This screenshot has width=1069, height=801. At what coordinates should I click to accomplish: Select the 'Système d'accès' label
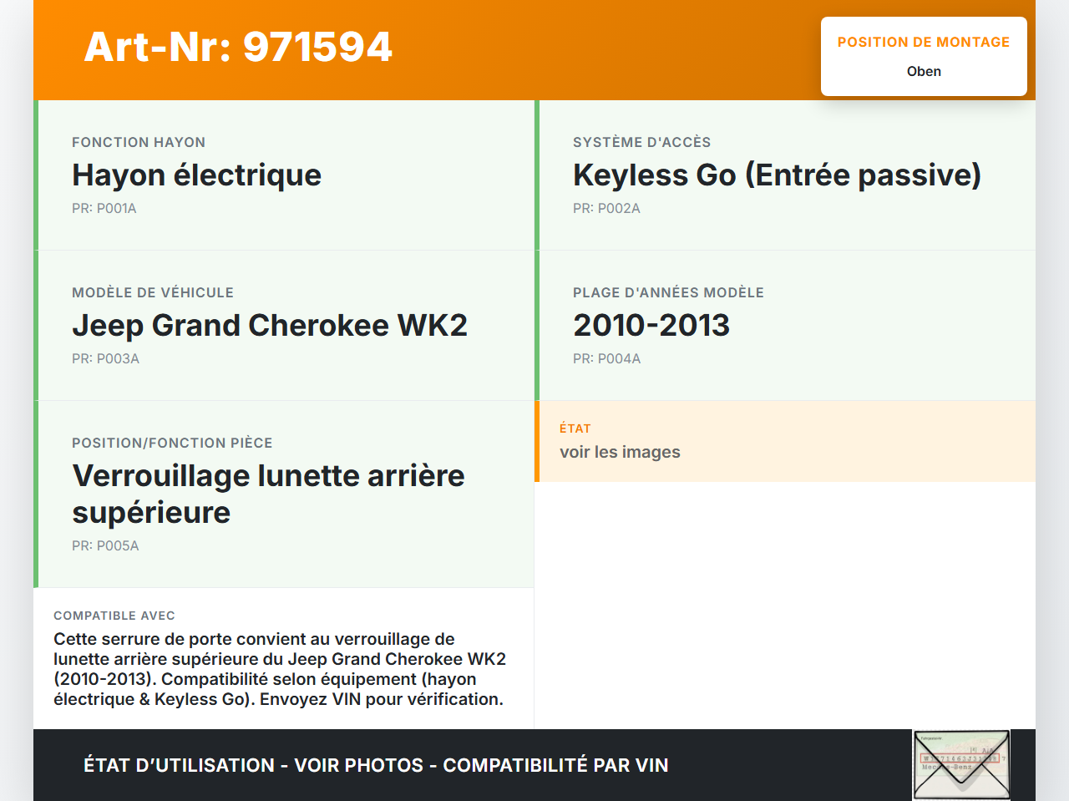[x=641, y=143]
